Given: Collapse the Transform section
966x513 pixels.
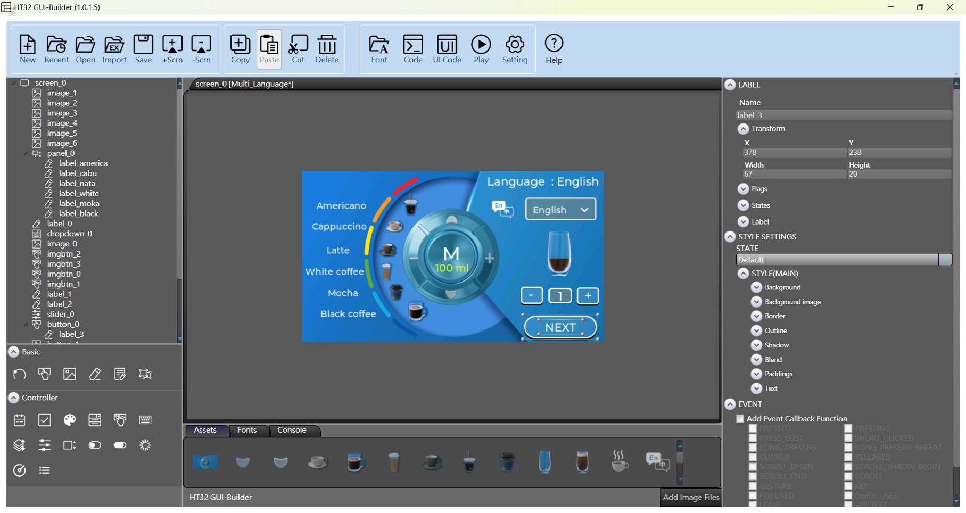Looking at the screenshot, I should pos(744,129).
